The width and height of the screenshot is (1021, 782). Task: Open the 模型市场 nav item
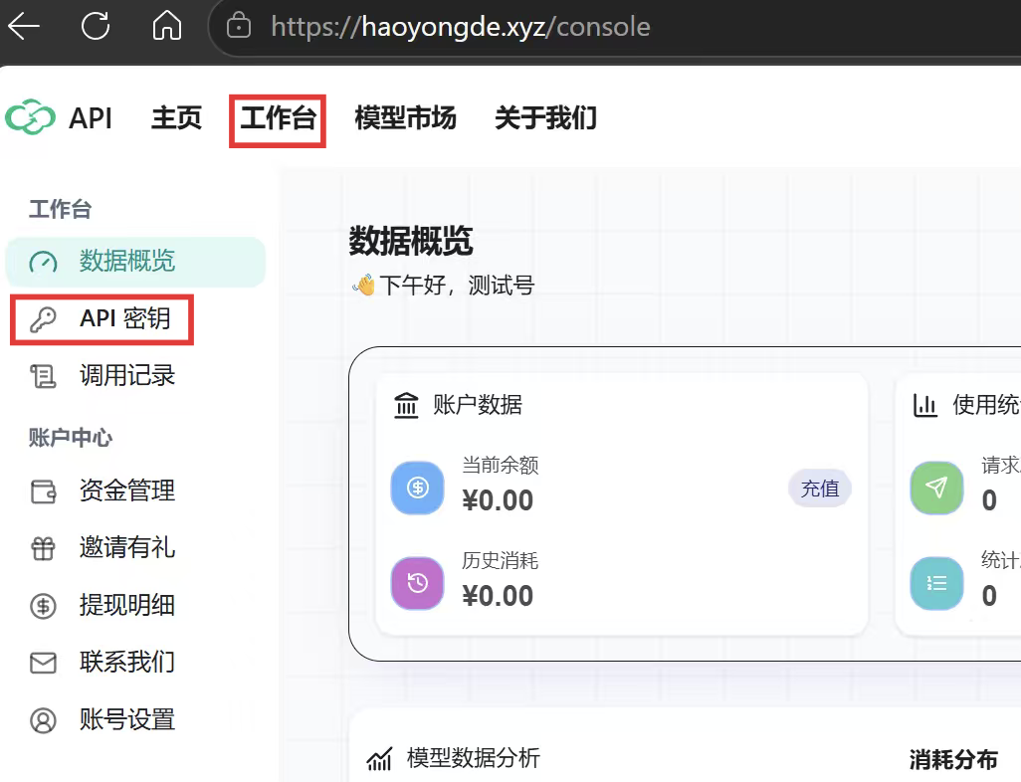coord(405,118)
